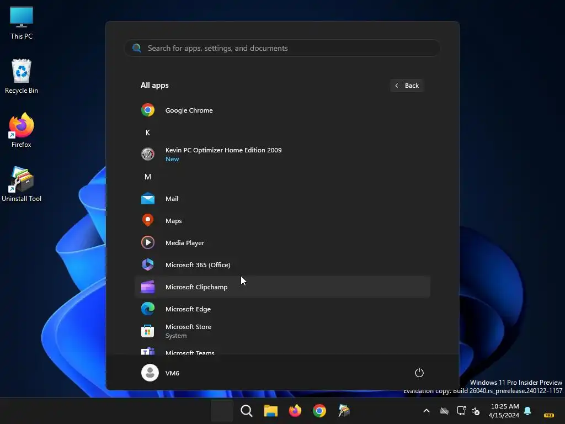Viewport: 565px width, 424px height.
Task: Click the Back button in All apps
Action: coord(407,86)
